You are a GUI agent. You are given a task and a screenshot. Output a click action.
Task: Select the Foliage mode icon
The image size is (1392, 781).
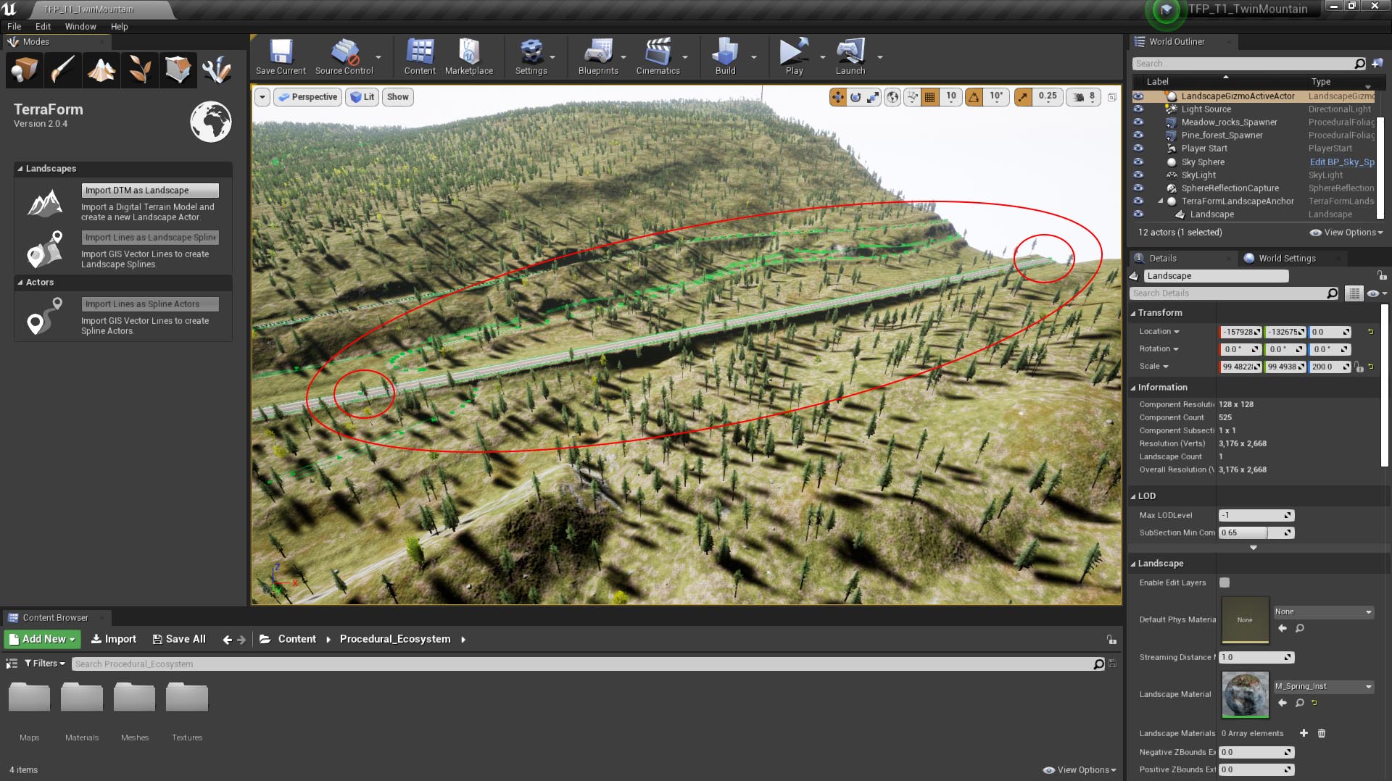click(x=140, y=70)
